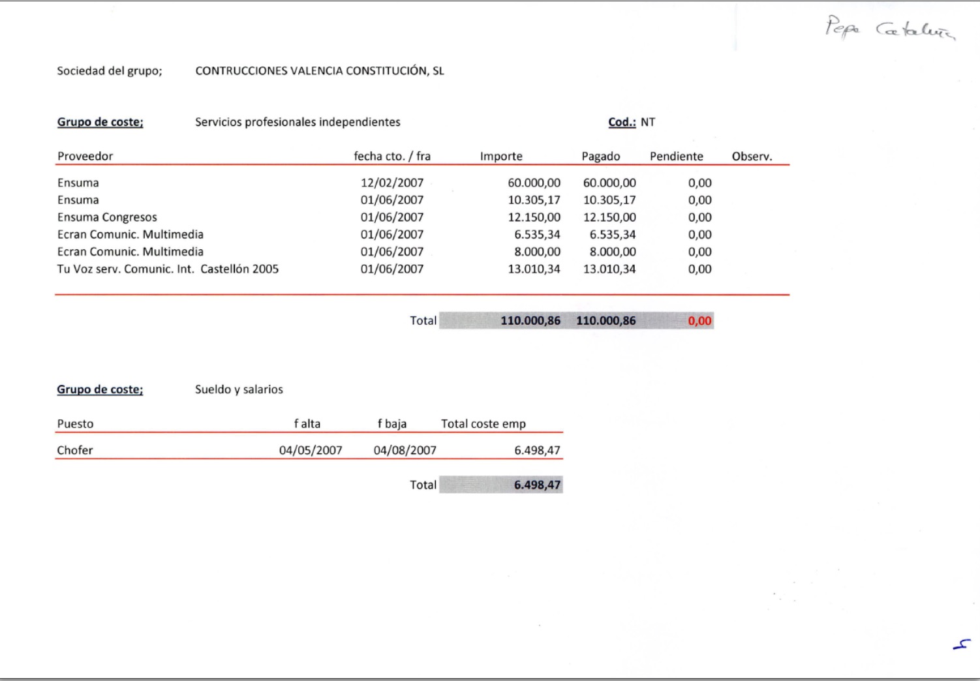
Task: Select 'Servicios profesionales independientes' text
Action: 298,122
